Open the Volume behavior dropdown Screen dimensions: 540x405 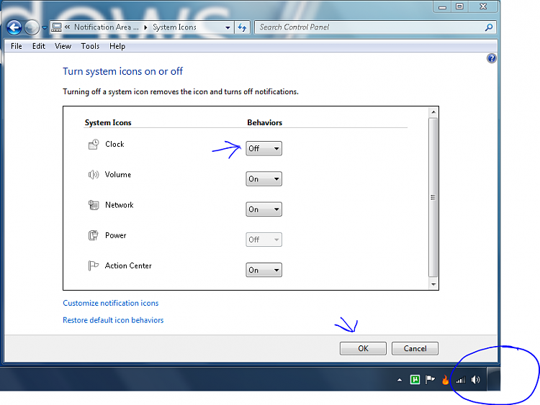click(x=264, y=179)
